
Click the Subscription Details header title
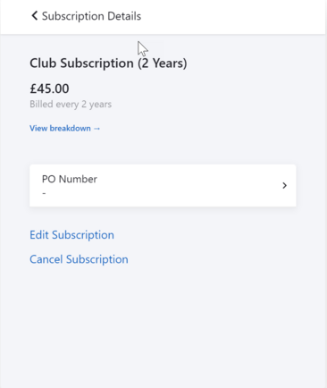[91, 16]
